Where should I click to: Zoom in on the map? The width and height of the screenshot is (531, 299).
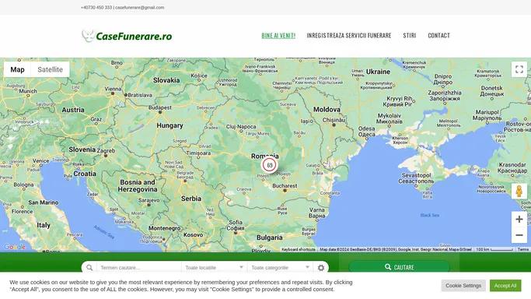point(519,220)
